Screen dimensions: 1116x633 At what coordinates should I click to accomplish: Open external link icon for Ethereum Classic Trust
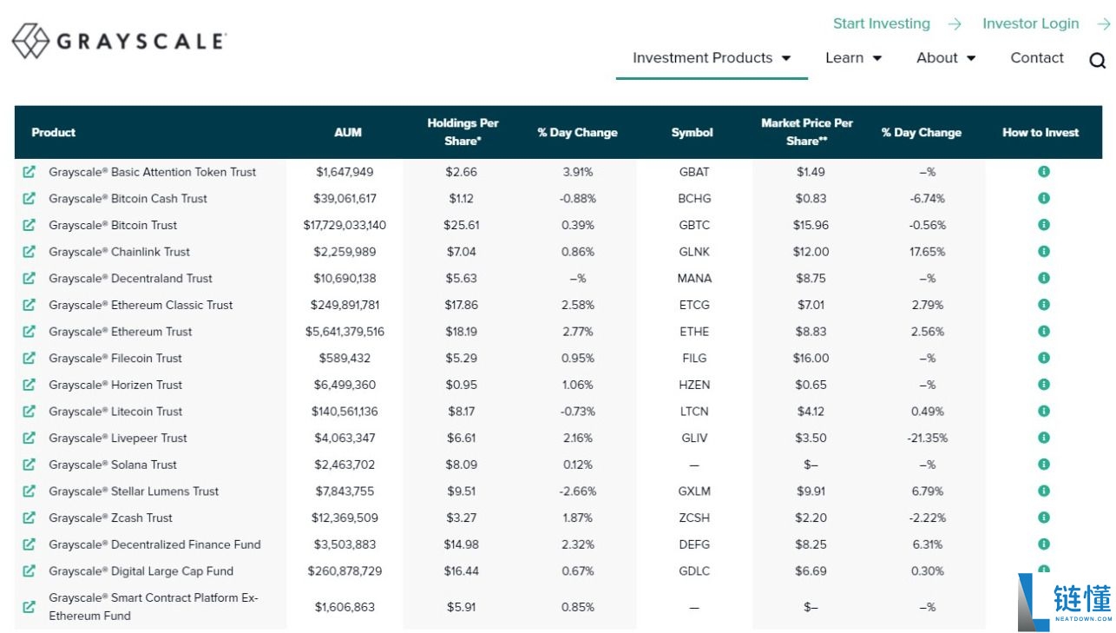click(30, 305)
